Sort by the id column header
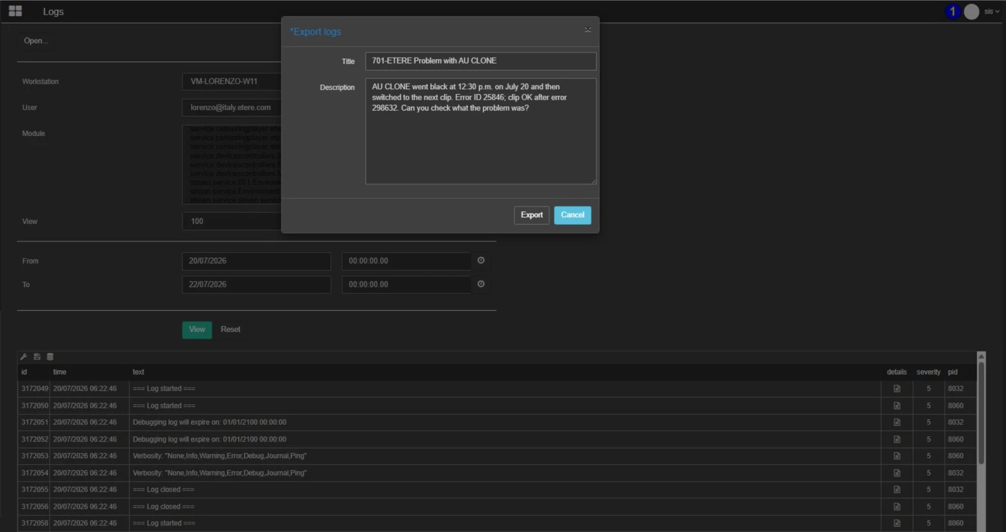Screen dimensions: 1006x532 pyautogui.click(x=24, y=372)
